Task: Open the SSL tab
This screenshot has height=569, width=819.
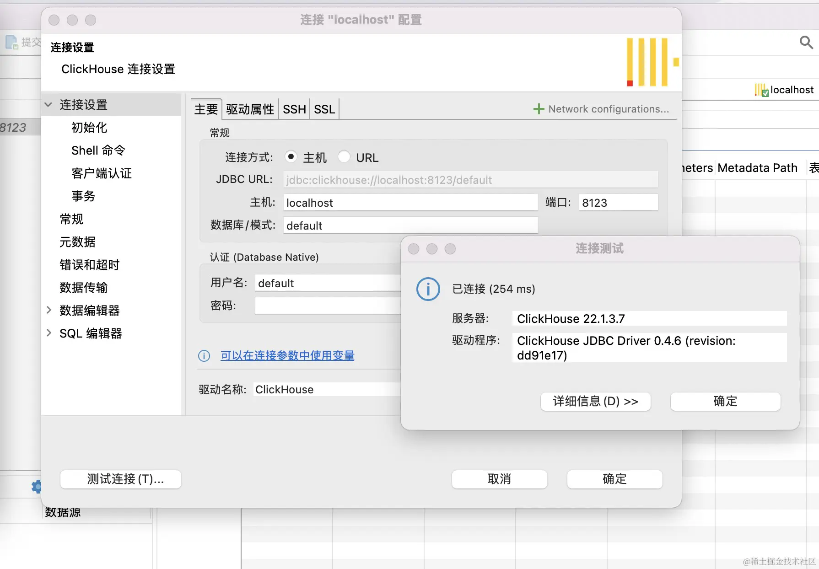Action: click(324, 109)
